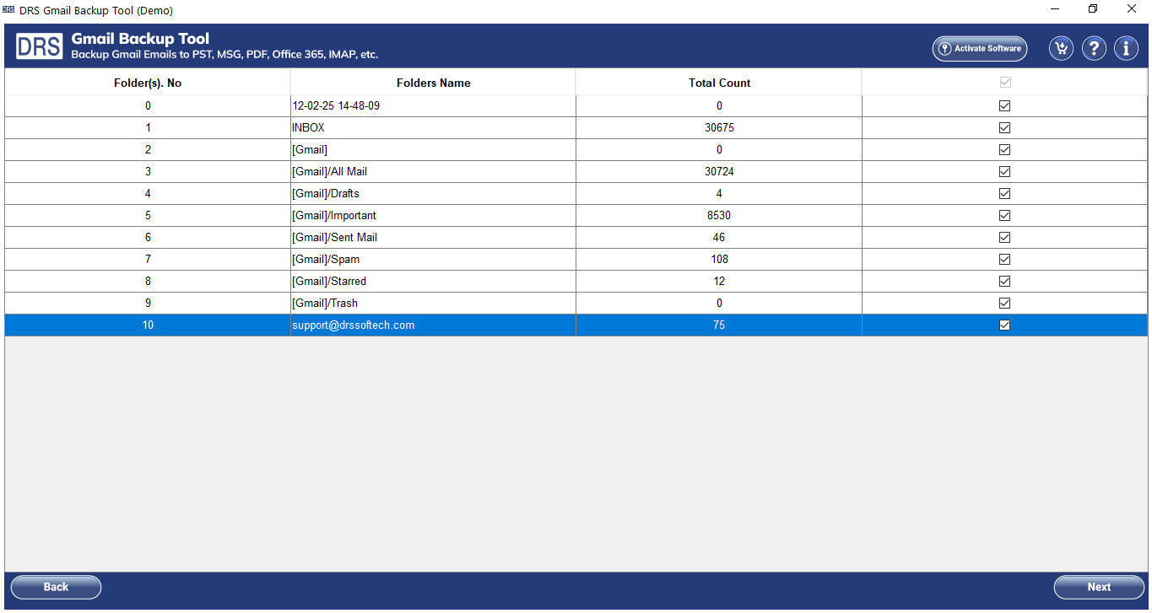This screenshot has width=1152, height=613.
Task: Close the DRS Gmail Backup Tool window
Action: pyautogui.click(x=1132, y=9)
